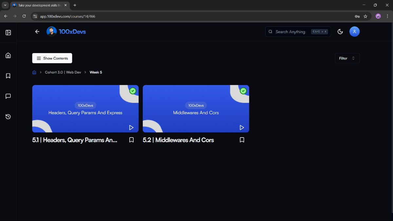The height and width of the screenshot is (221, 393).
Task: Open the Filter dropdown
Action: pos(347,58)
